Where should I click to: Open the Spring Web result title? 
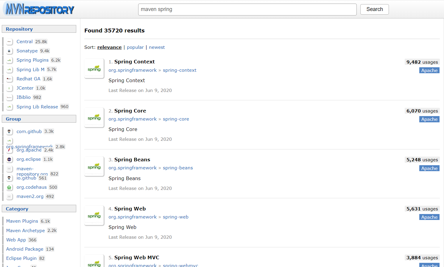pyautogui.click(x=130, y=209)
